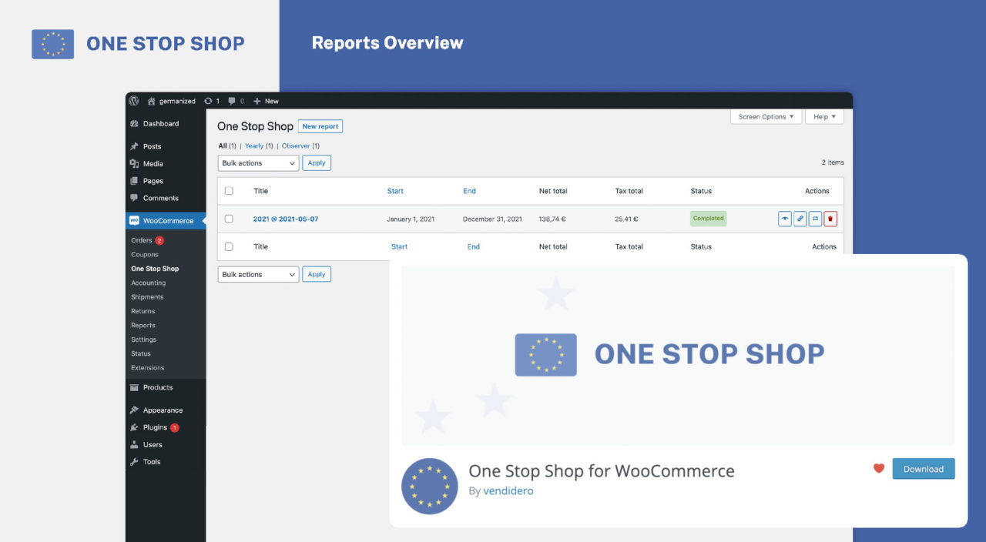Open the top Bulk actions dropdown

tap(258, 163)
